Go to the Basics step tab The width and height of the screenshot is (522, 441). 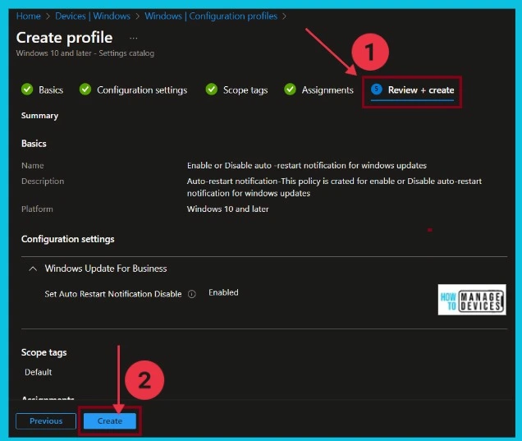click(x=42, y=90)
